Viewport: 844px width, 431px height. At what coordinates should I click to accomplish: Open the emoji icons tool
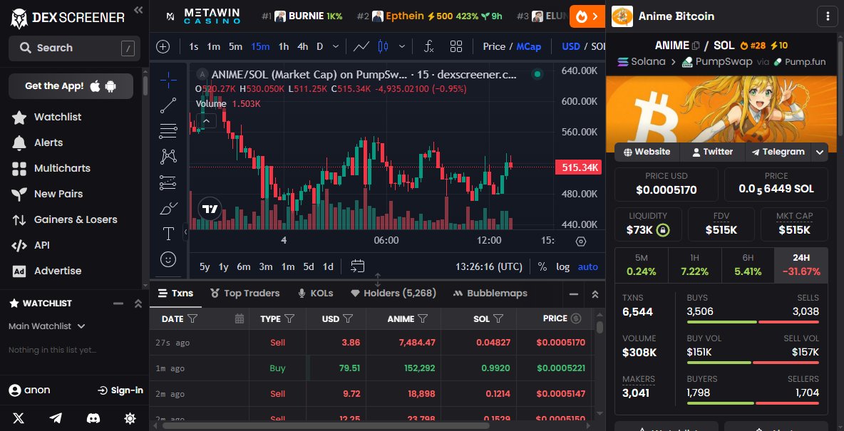click(168, 259)
